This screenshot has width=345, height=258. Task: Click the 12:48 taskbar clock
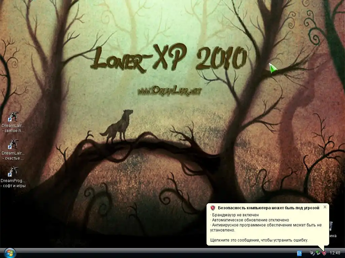[x=335, y=253]
